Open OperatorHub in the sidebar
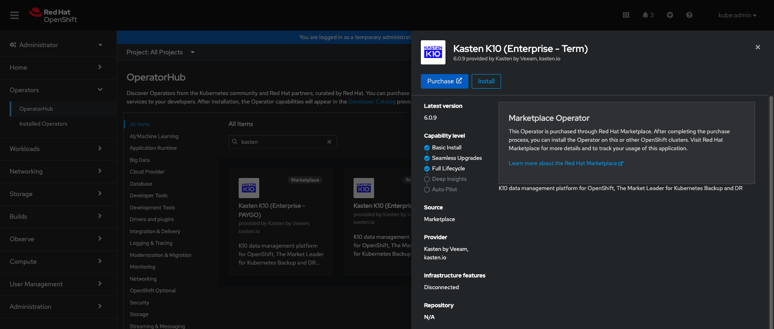This screenshot has width=774, height=329. point(63,109)
